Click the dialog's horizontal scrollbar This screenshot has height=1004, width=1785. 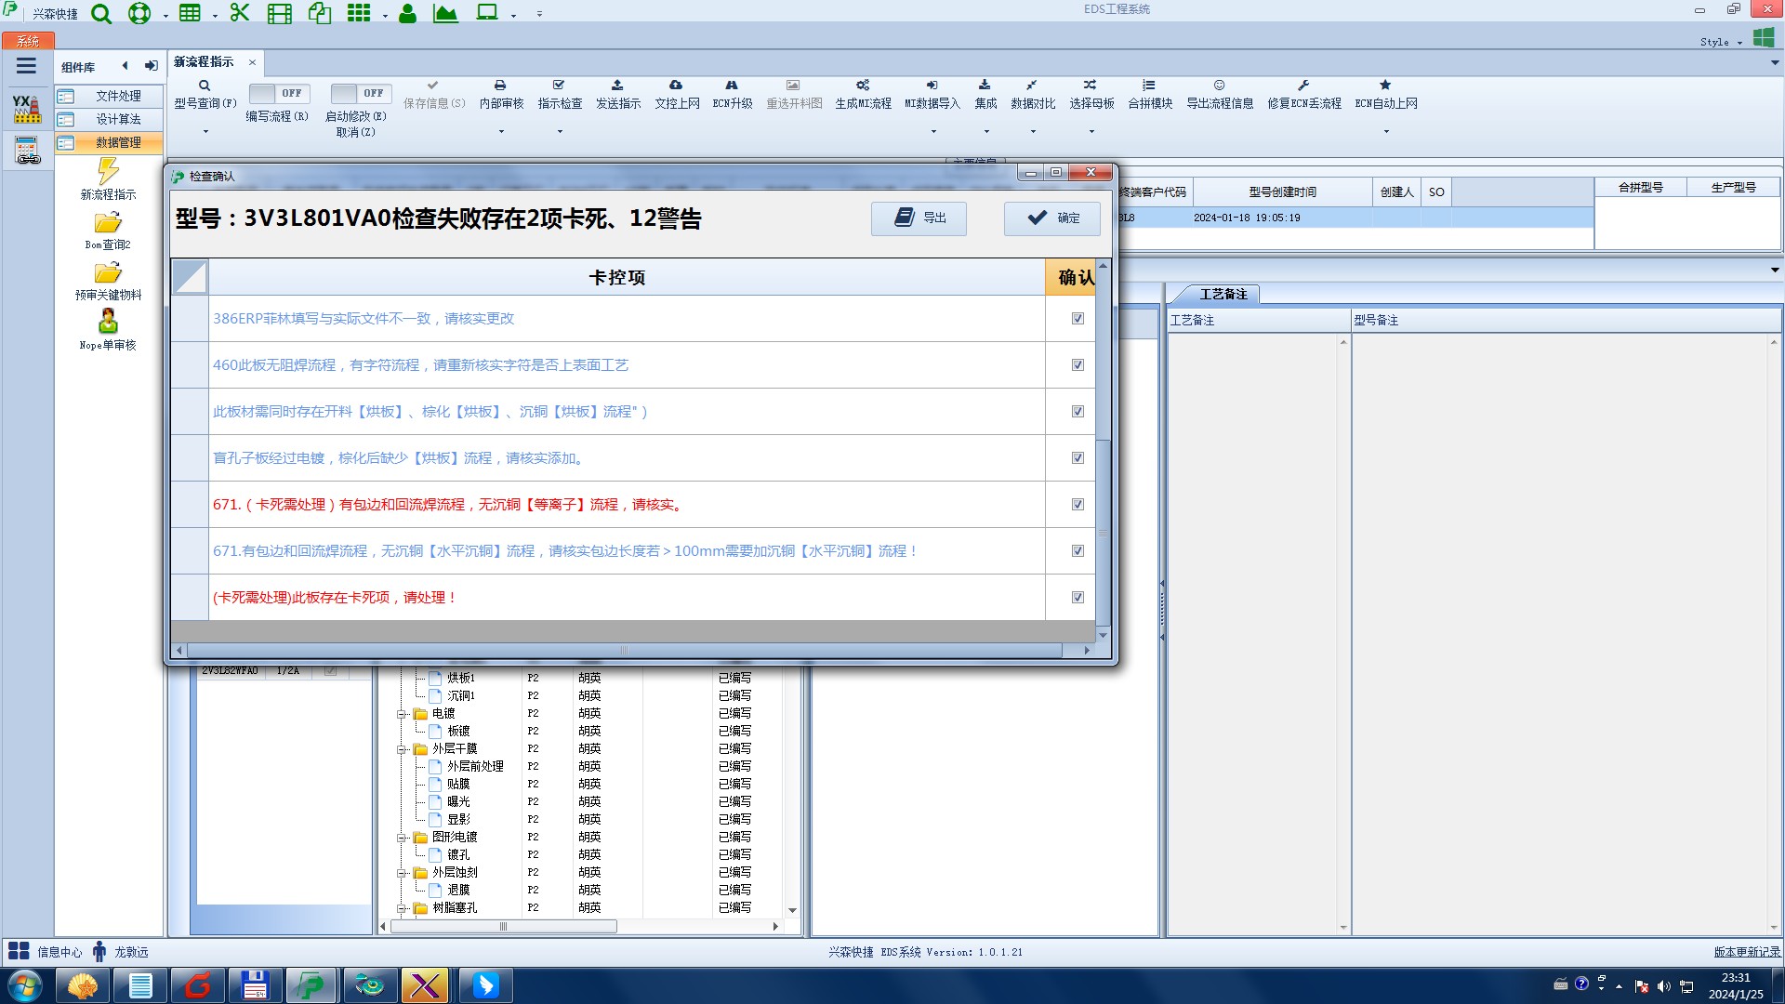pyautogui.click(x=625, y=651)
